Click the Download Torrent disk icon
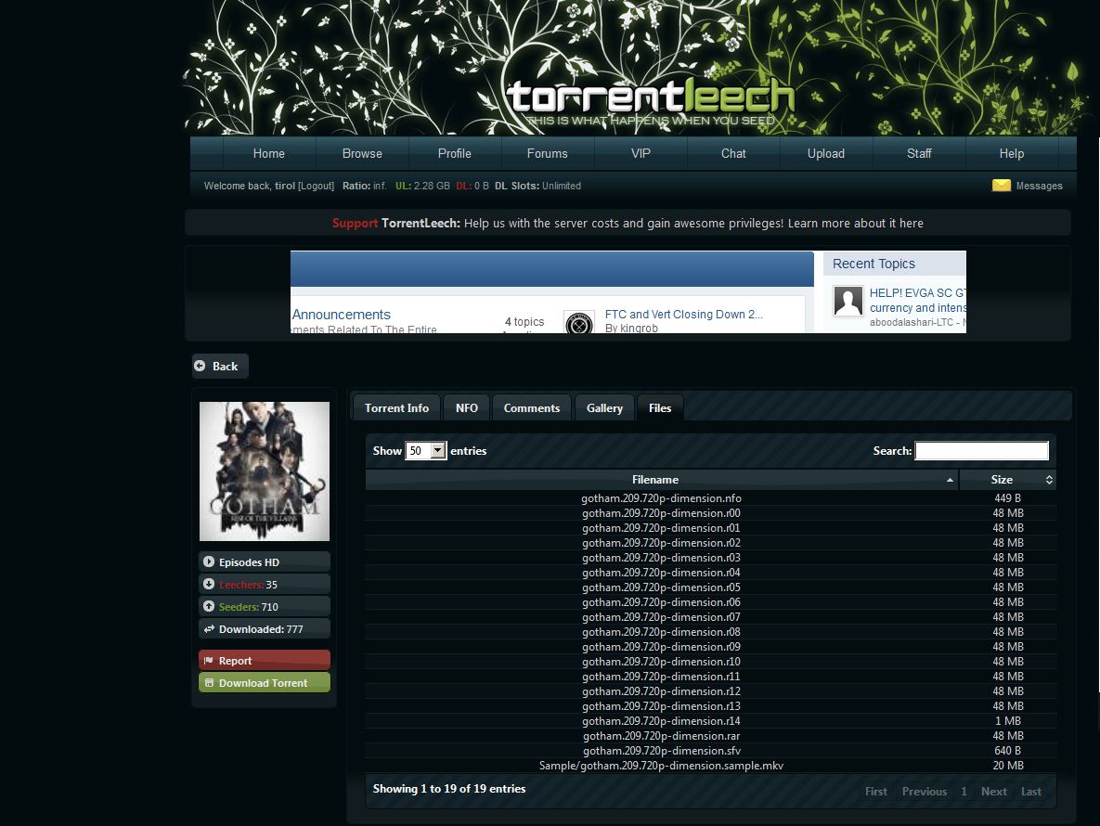This screenshot has width=1100, height=826. tap(208, 683)
